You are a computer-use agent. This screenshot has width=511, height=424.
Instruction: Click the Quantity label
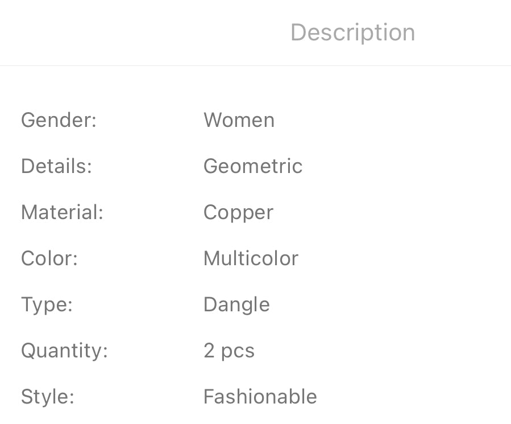point(64,351)
